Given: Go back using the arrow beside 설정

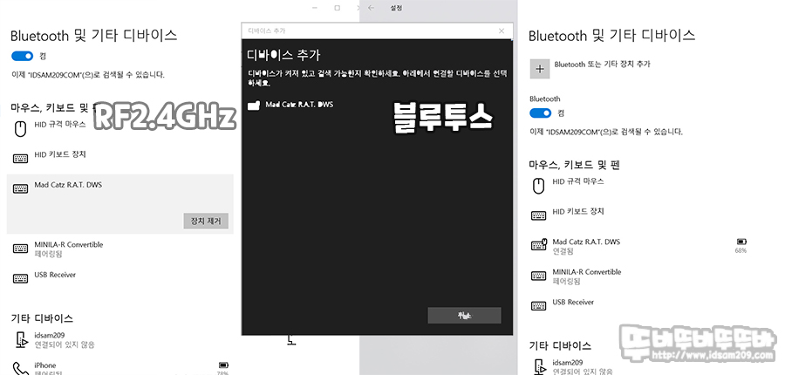Looking at the screenshot, I should (371, 8).
